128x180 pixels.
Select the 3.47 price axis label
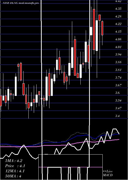point(118,108)
